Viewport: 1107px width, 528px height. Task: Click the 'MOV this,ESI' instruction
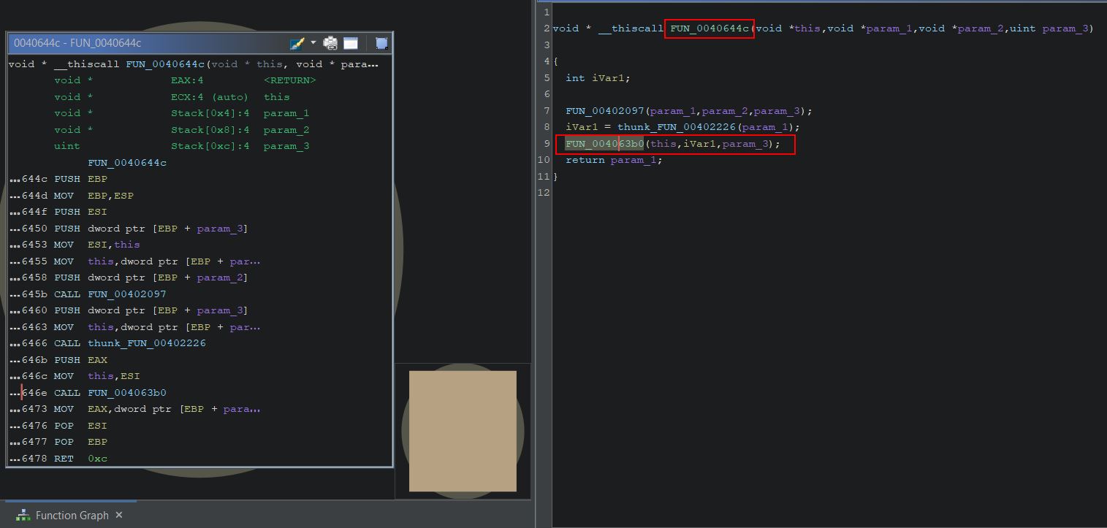tap(96, 376)
